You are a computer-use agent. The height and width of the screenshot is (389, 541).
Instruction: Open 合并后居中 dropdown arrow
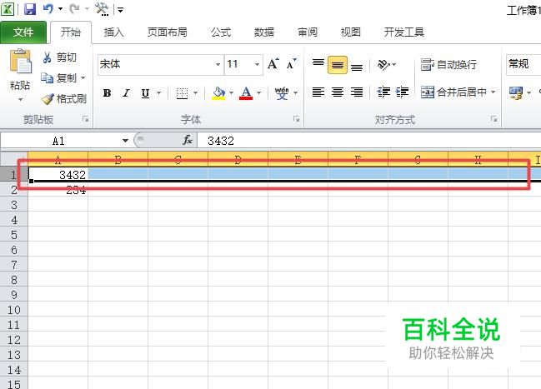point(493,92)
